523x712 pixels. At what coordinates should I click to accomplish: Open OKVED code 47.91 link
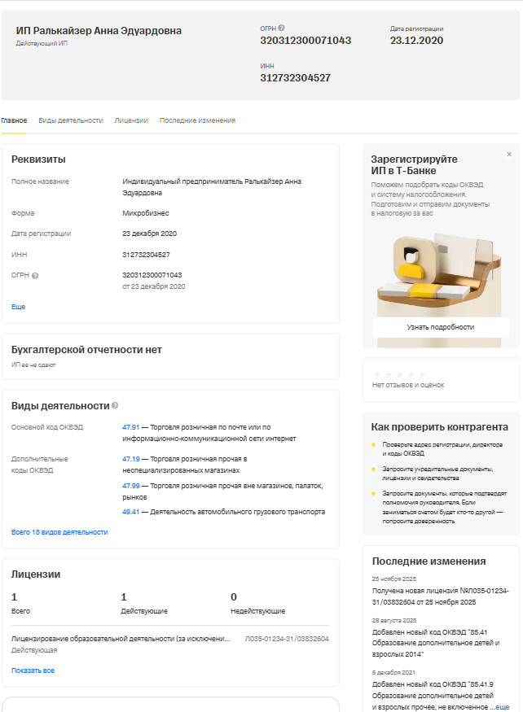pos(130,427)
